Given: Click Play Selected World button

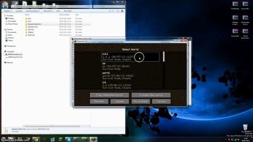Looking at the screenshot, I should click(x=110, y=95).
